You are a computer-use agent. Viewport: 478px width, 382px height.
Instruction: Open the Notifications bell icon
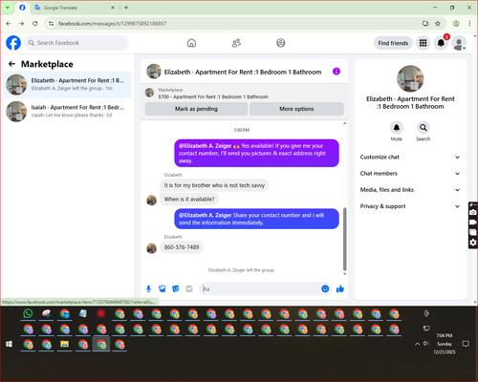point(441,43)
